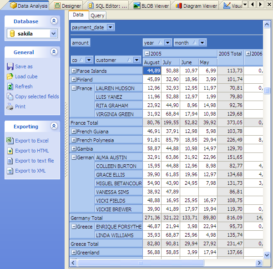Click the Export to XML icon
Image resolution: width=273 pixels, height=269 pixels.
point(10,171)
